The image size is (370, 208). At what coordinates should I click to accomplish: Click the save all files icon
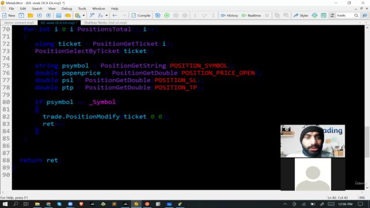49,16
